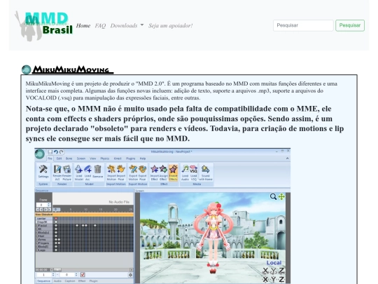
Task: Click the green move-cross icon in Screen view
Action: [281, 196]
